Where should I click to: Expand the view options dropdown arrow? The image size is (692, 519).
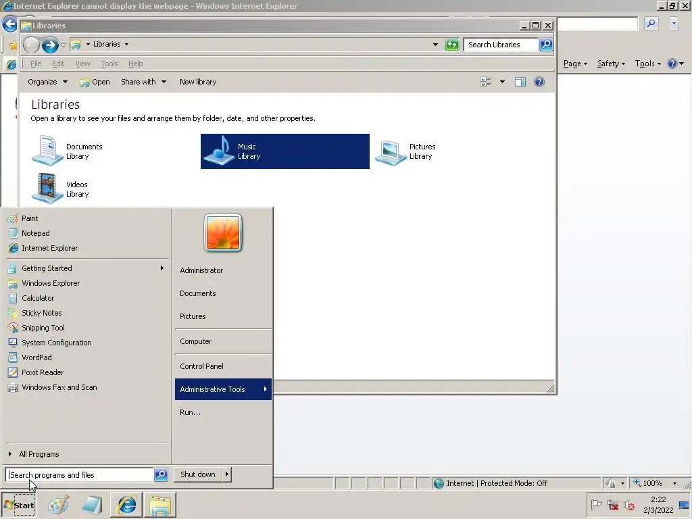[502, 82]
